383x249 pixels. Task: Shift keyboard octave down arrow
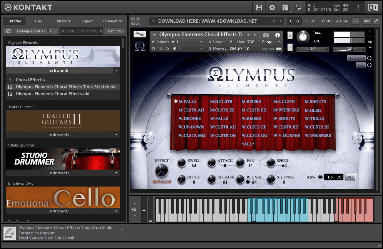135,215
